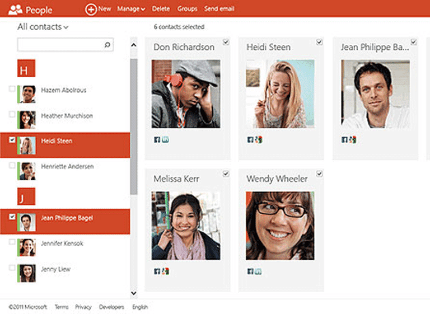
Task: Deselect the Jean Philippe Ba... card checkbox
Action: [414, 42]
